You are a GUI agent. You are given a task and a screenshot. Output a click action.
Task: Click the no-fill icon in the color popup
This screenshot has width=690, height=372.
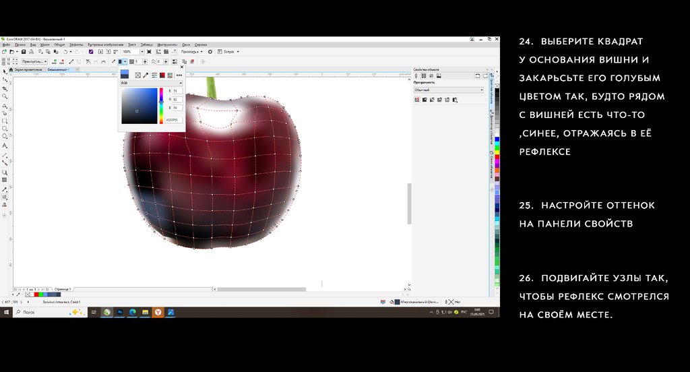click(138, 75)
